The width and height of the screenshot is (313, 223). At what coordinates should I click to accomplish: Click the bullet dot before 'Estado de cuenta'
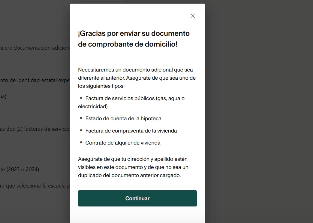click(x=81, y=118)
